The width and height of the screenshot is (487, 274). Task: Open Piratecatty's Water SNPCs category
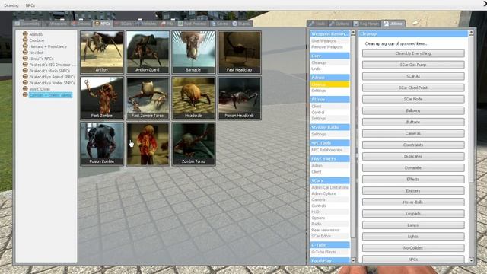click(52, 83)
